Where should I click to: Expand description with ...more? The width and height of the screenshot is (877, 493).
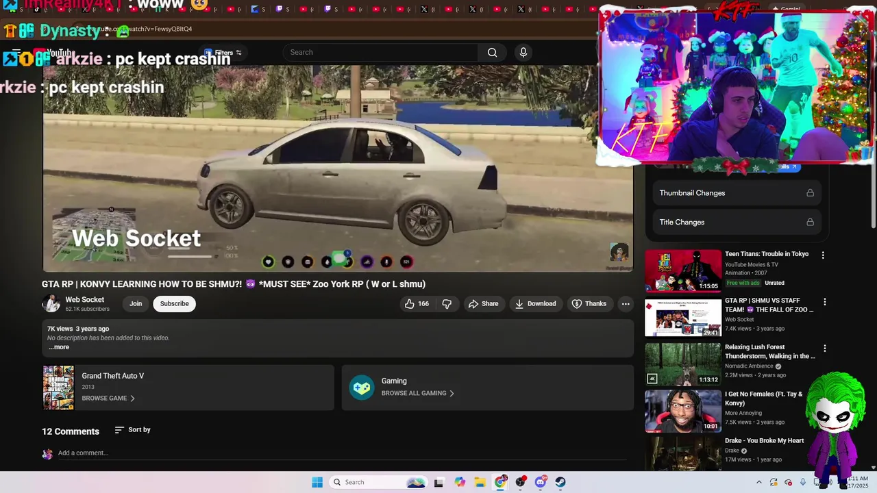tap(59, 347)
